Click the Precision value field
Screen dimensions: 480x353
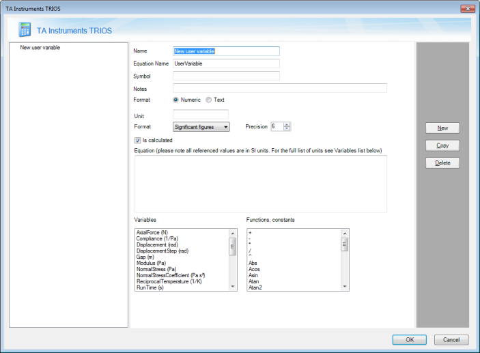[x=277, y=126]
